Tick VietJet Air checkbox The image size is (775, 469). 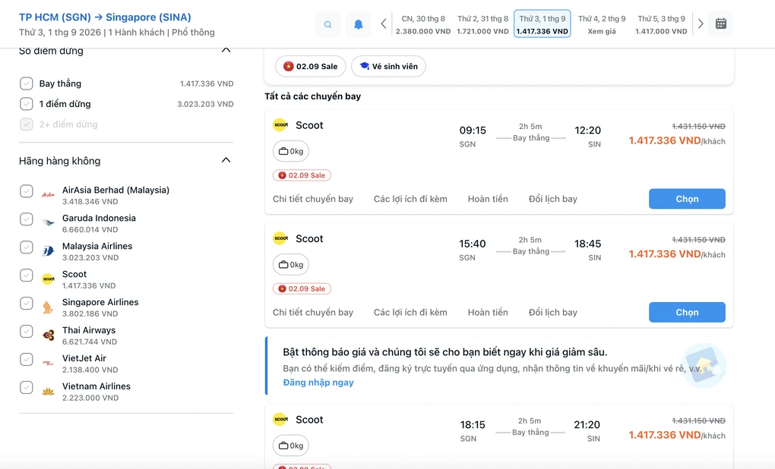(x=26, y=360)
